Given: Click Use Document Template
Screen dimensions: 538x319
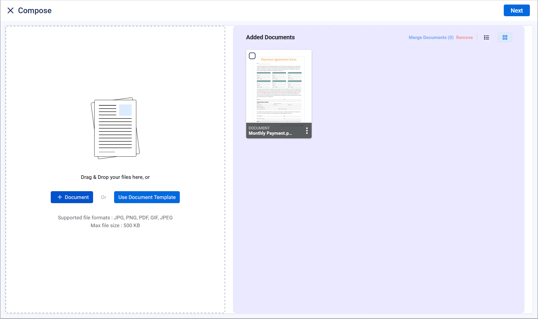Looking at the screenshot, I should [x=147, y=197].
